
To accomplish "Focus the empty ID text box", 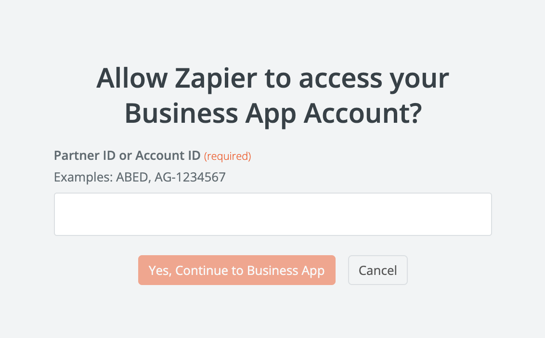I will click(x=272, y=214).
